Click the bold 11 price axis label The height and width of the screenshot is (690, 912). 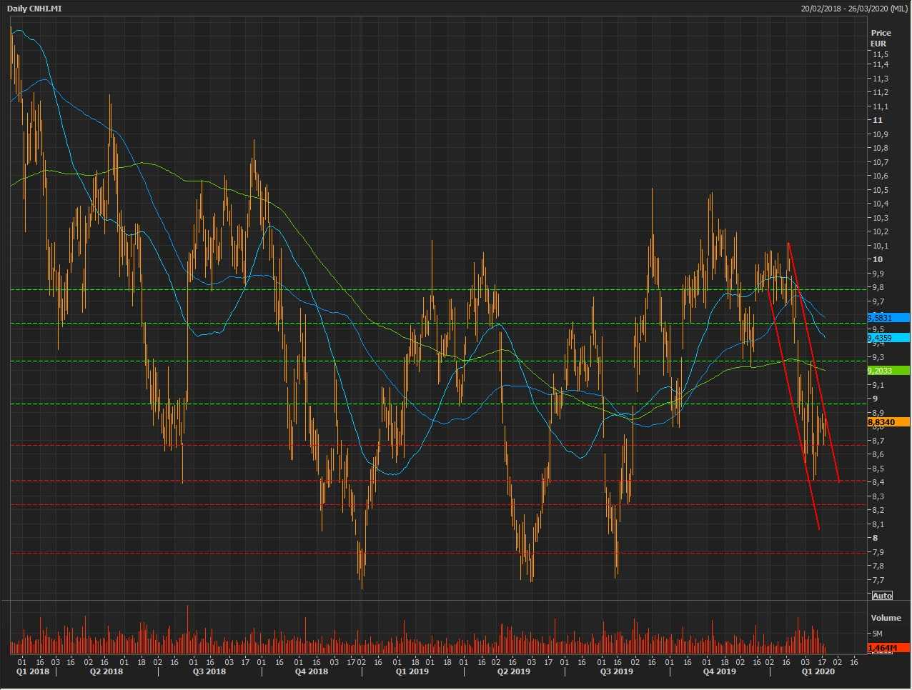click(x=877, y=120)
